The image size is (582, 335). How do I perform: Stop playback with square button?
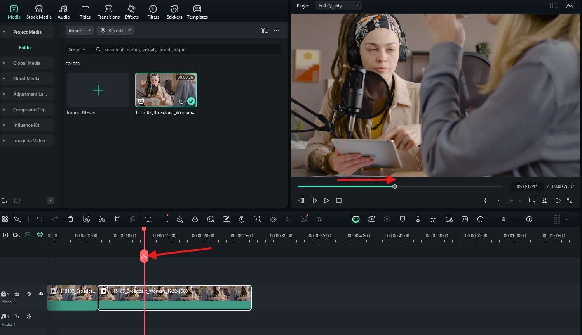(x=339, y=200)
